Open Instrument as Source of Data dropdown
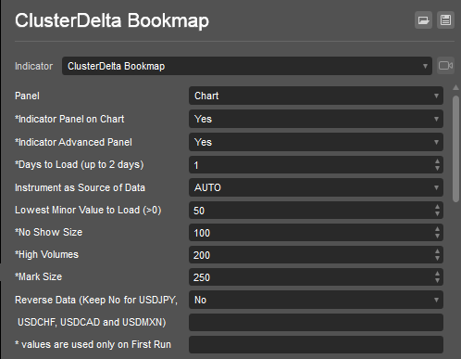Viewport: 461px width, 359px height. [x=316, y=187]
